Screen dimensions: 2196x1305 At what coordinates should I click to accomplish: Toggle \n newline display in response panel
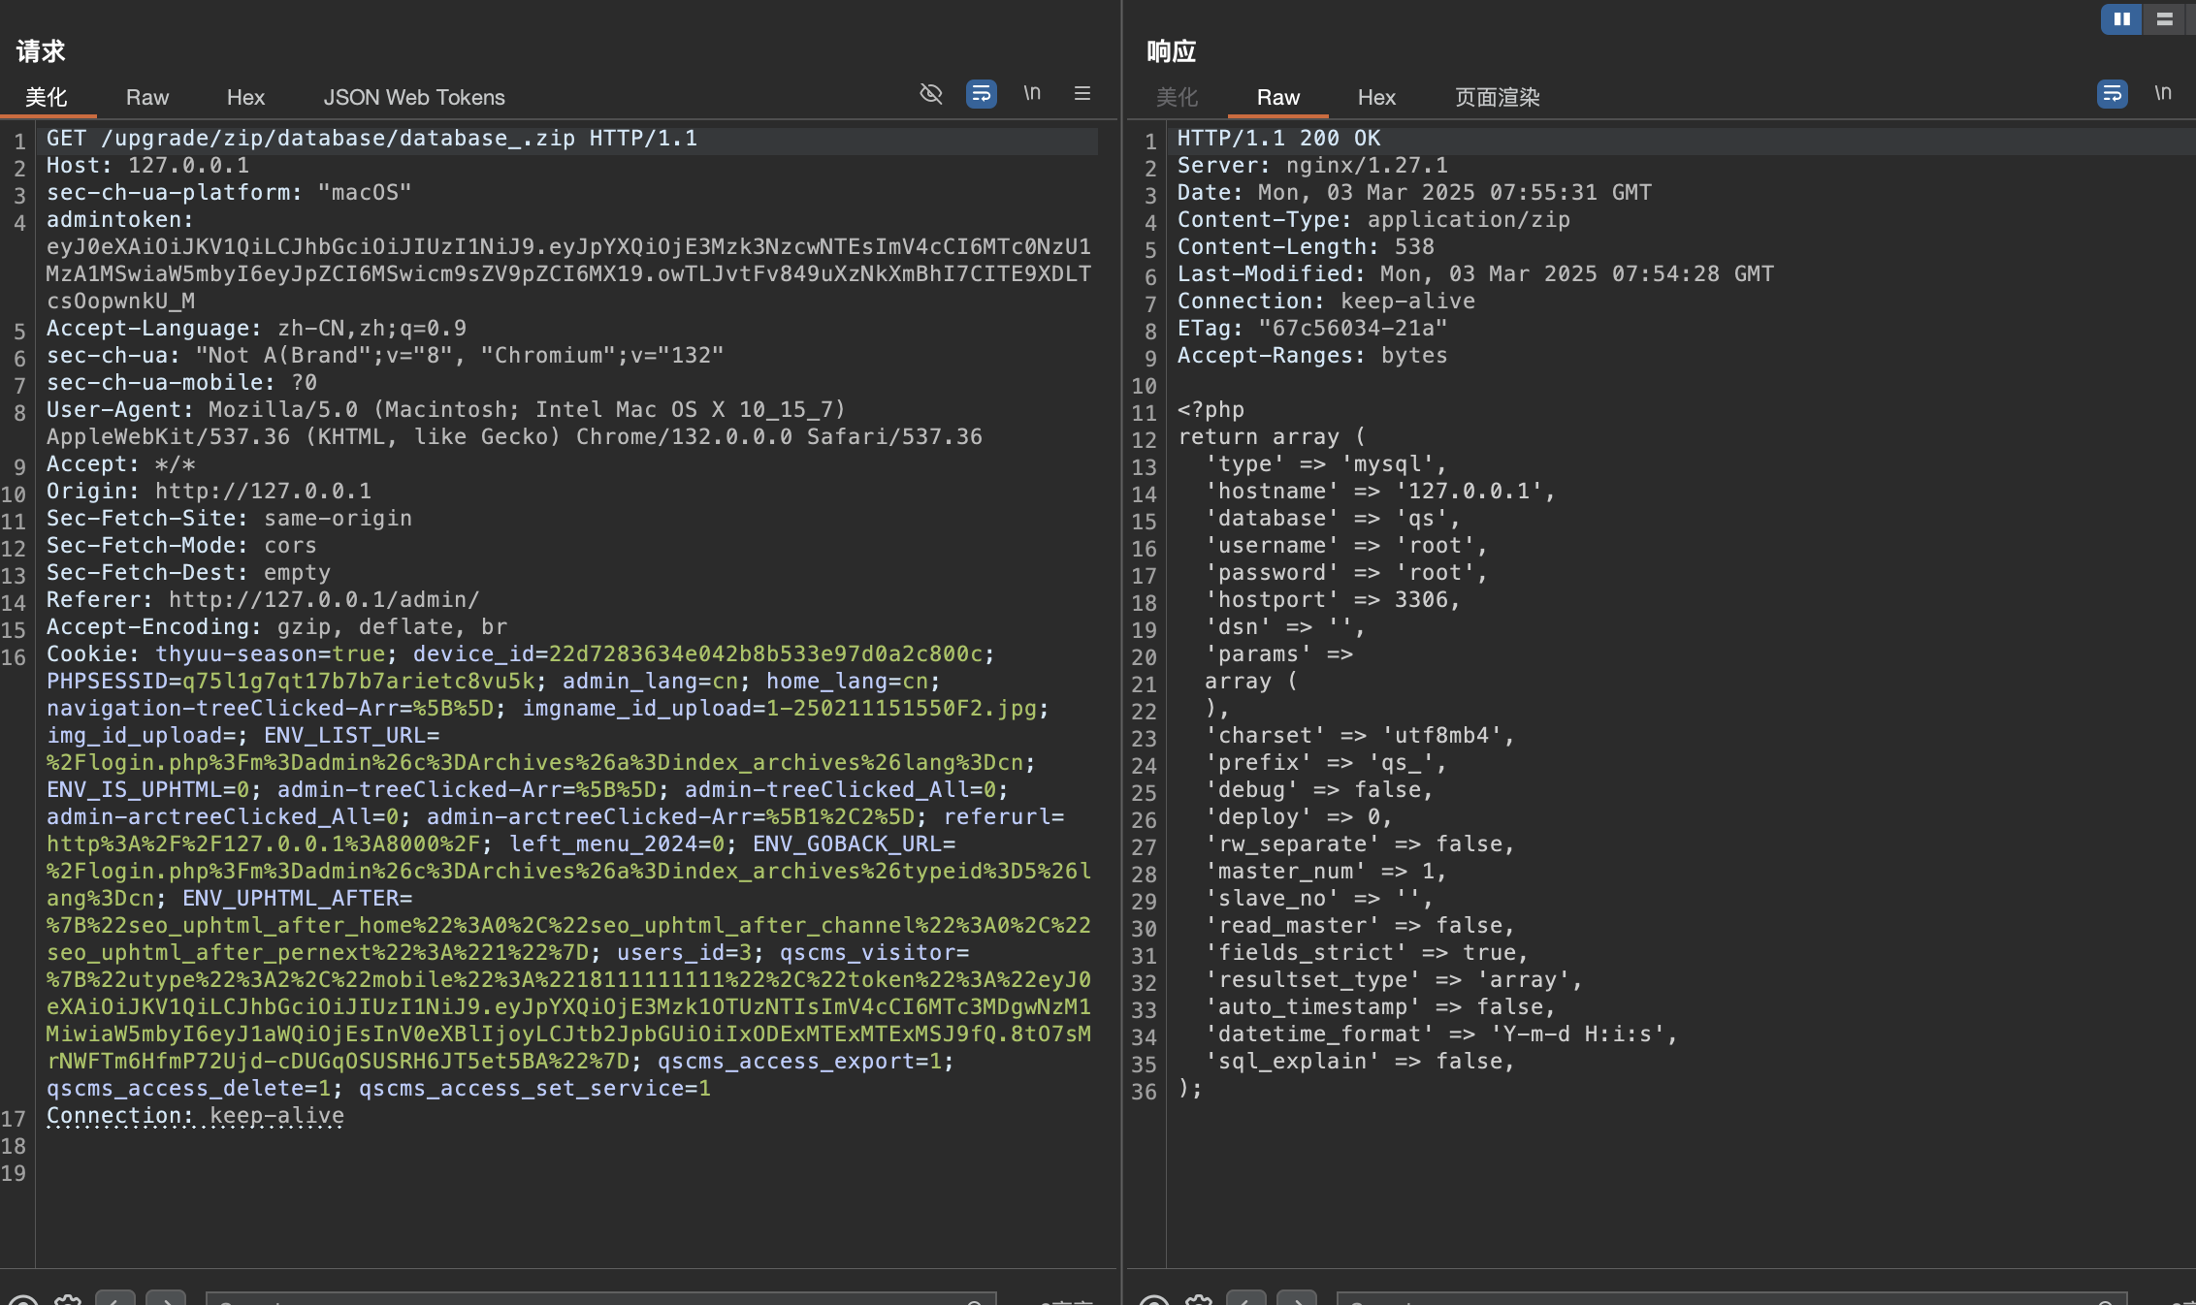[x=2163, y=93]
